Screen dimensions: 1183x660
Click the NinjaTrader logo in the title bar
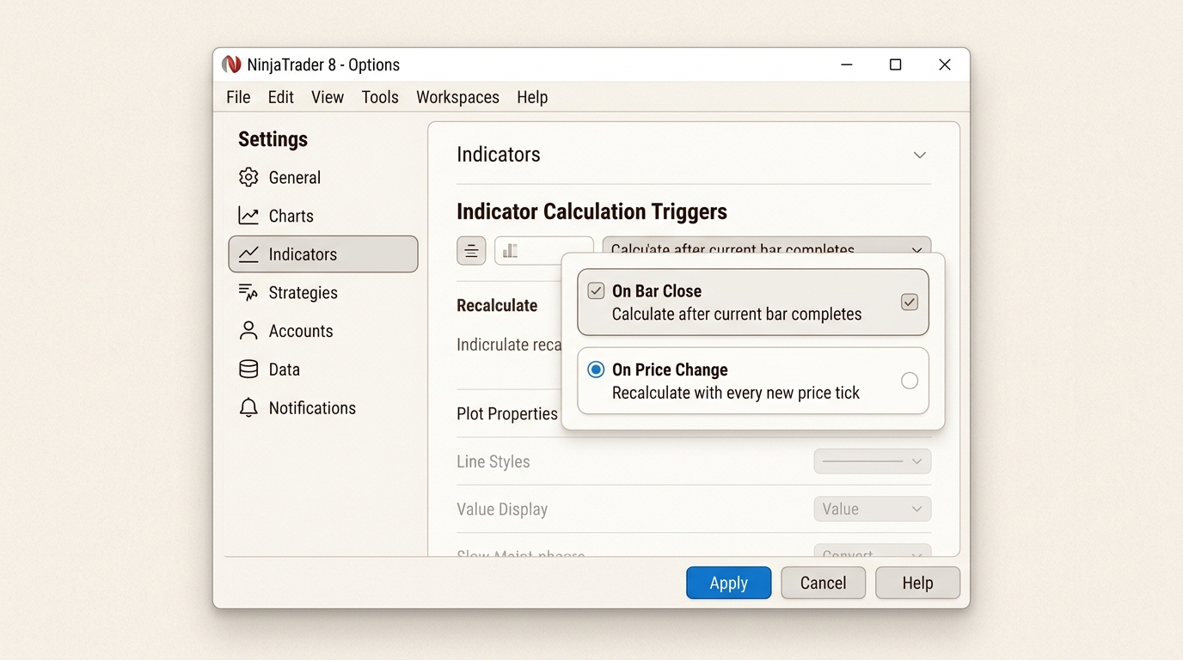(231, 64)
